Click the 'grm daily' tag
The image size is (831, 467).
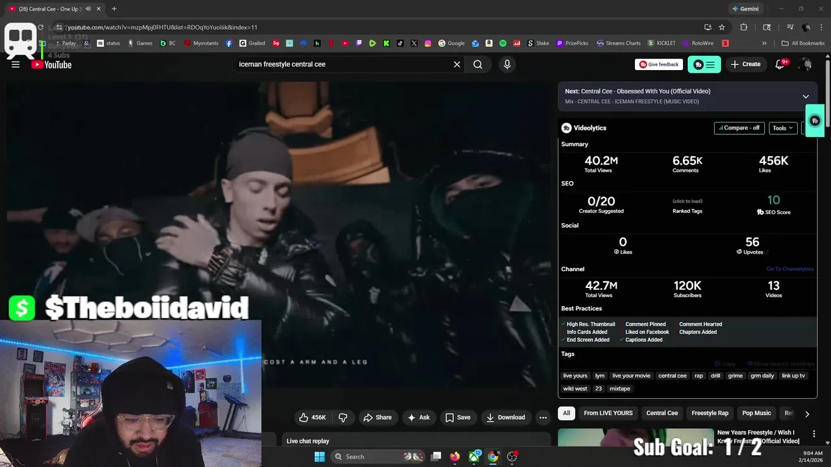tap(762, 376)
